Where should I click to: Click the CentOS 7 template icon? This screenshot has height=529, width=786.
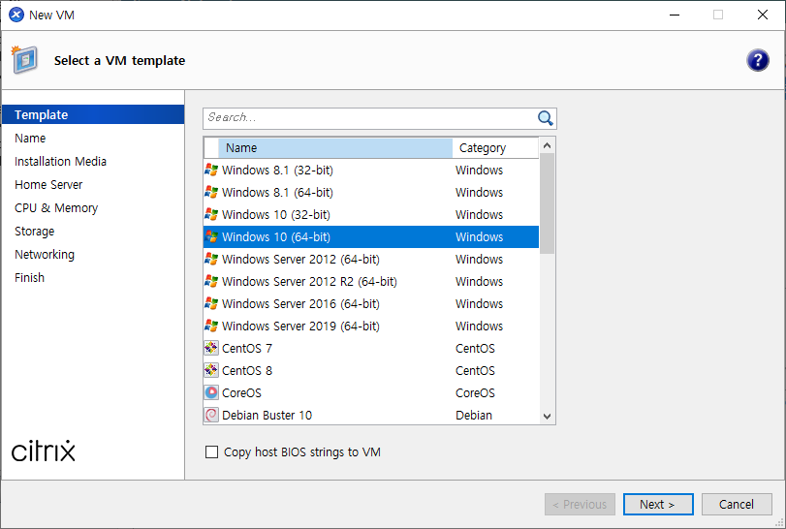pyautogui.click(x=211, y=348)
